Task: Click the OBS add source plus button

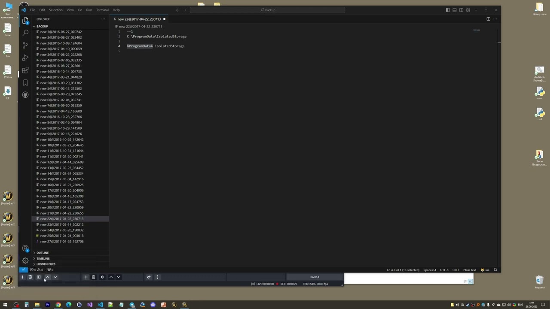Action: 86,277
